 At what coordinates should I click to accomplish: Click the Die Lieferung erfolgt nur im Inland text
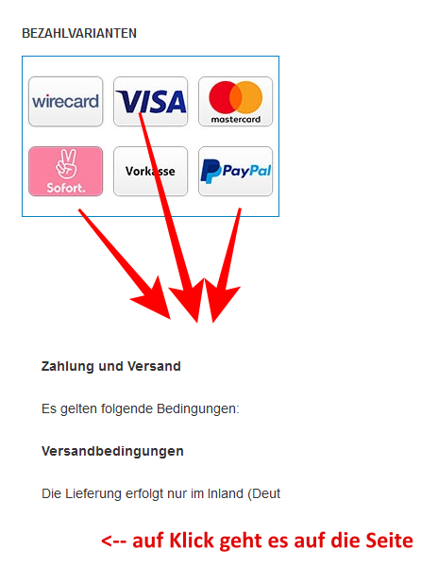[x=160, y=493]
